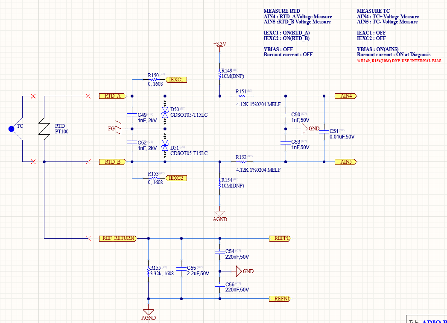Click the C51 0.01uF capacitor symbol
The width and height of the screenshot is (447, 323).
(324, 132)
